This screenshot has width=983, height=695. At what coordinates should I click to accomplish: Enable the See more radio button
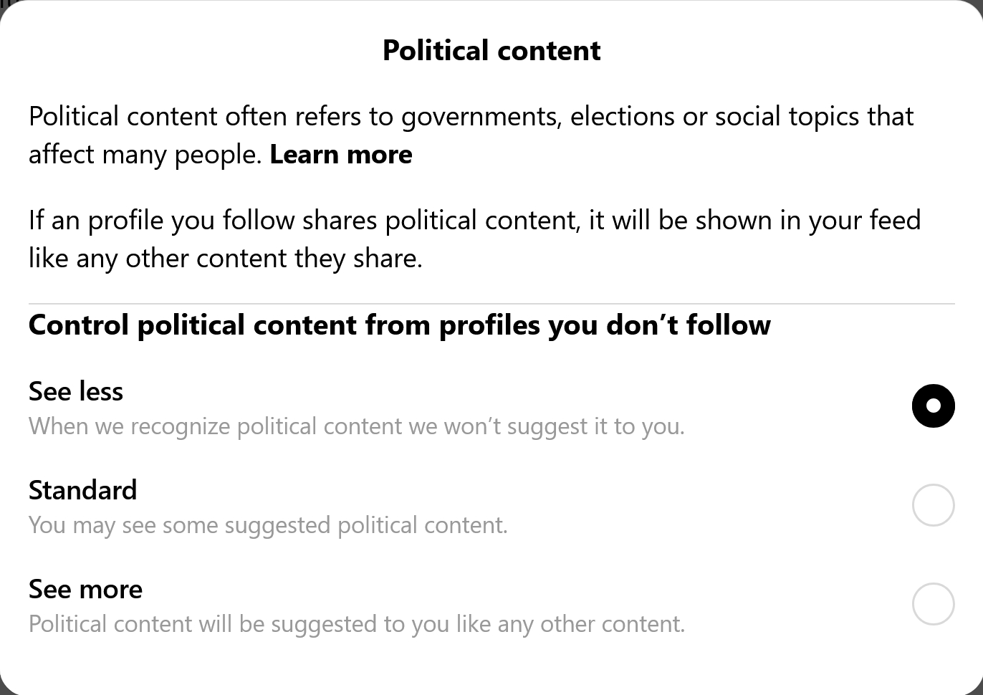[x=933, y=604]
